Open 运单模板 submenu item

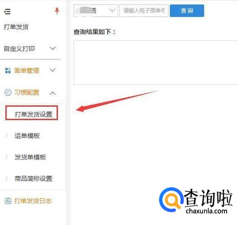tap(27, 136)
